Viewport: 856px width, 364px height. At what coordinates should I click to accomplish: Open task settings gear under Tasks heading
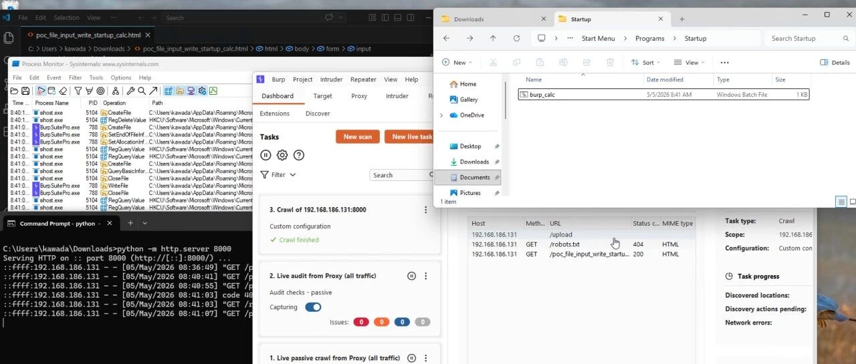coord(282,155)
